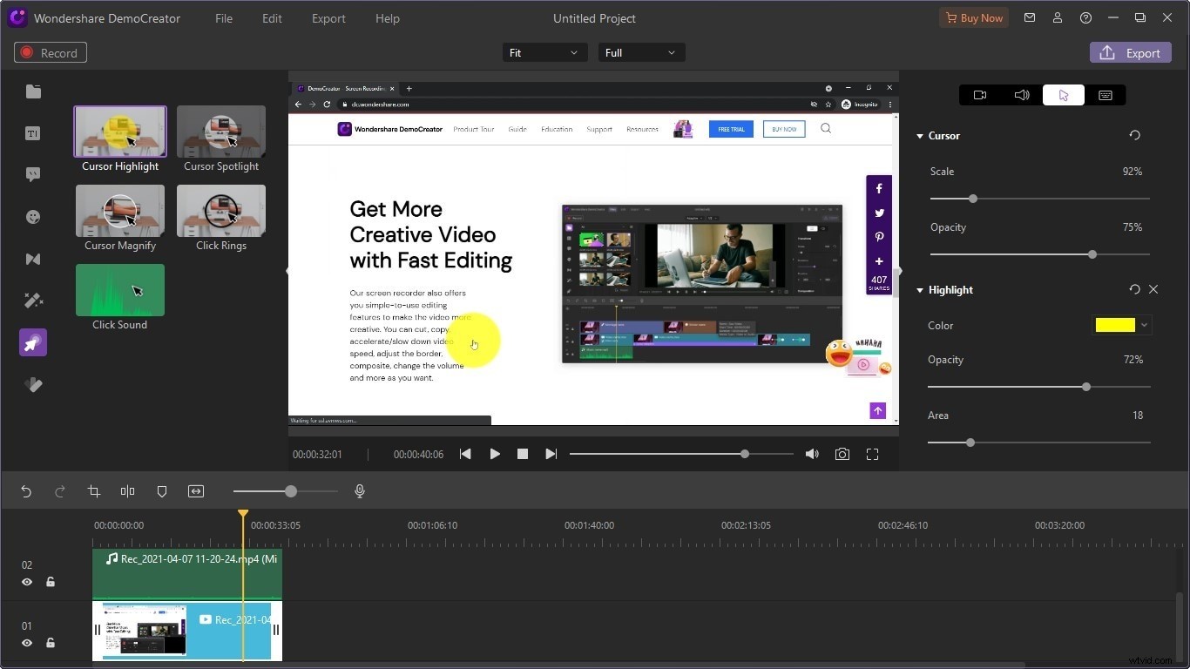The width and height of the screenshot is (1190, 669).
Task: Open the Media library panel
Action: point(32,91)
